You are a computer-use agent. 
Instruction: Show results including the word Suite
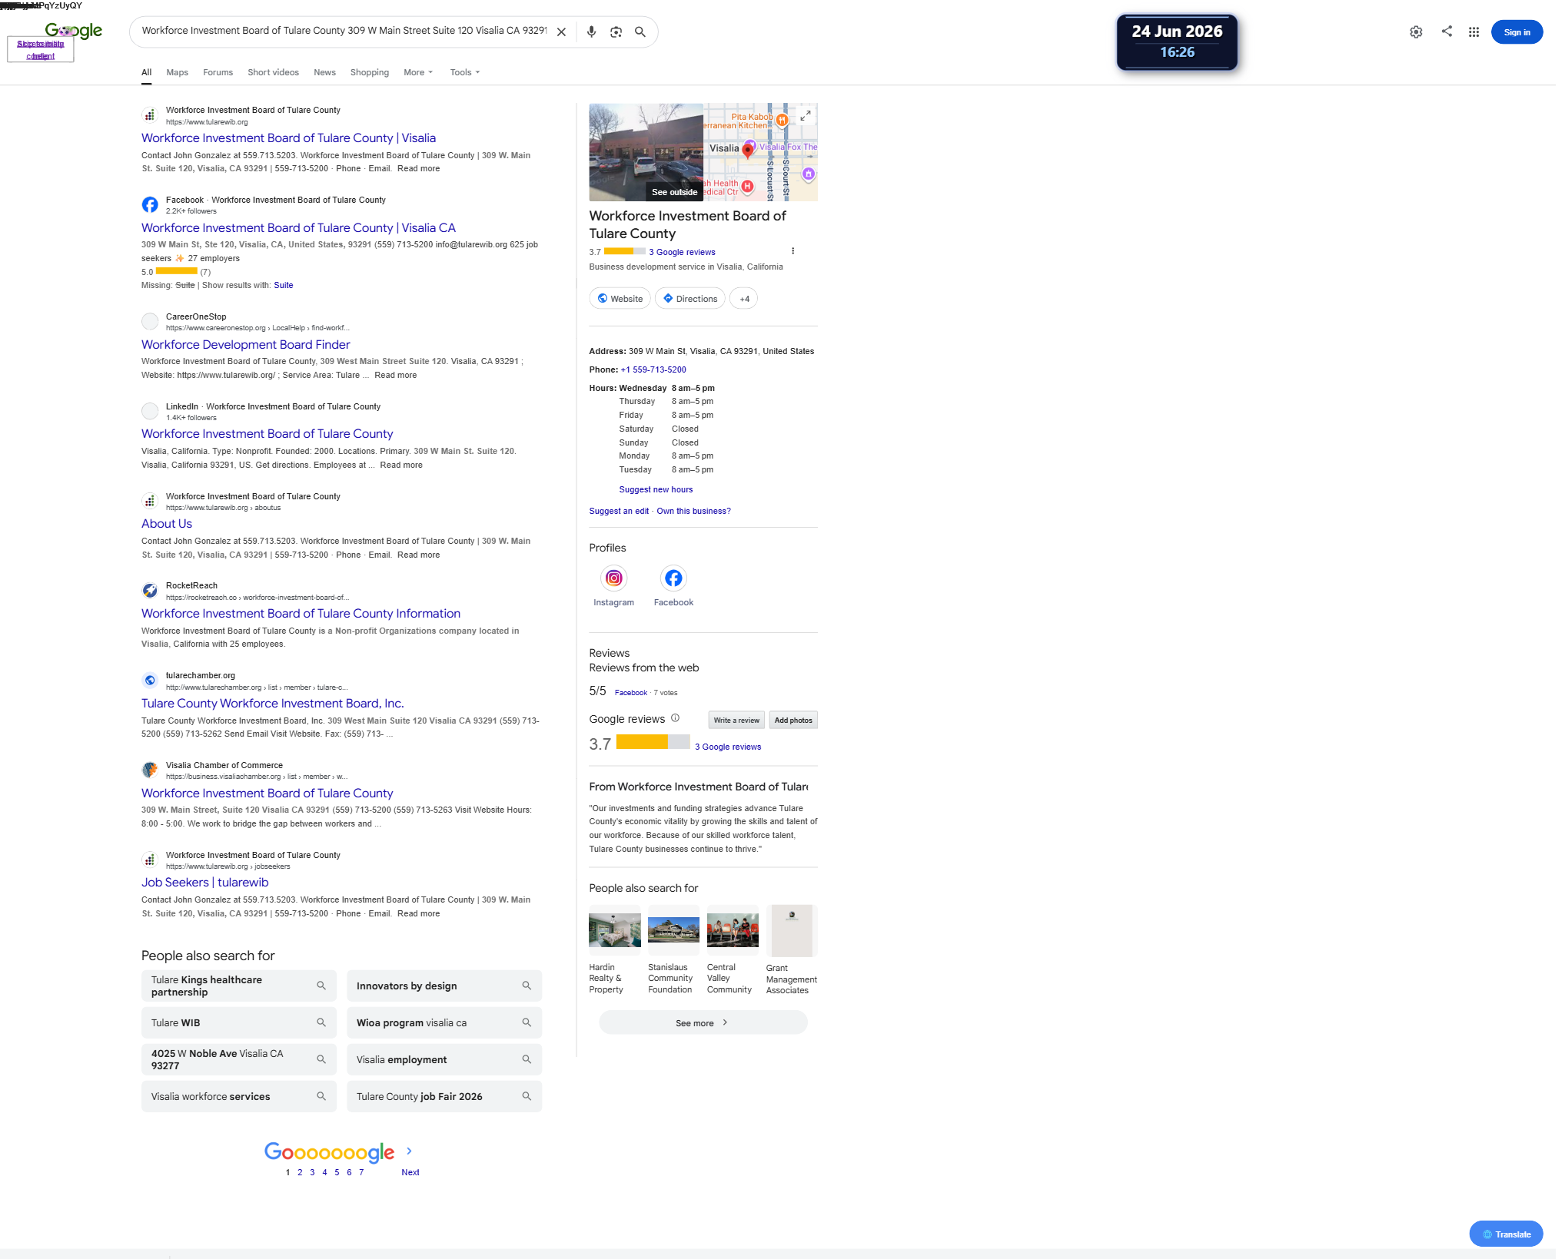pyautogui.click(x=284, y=286)
